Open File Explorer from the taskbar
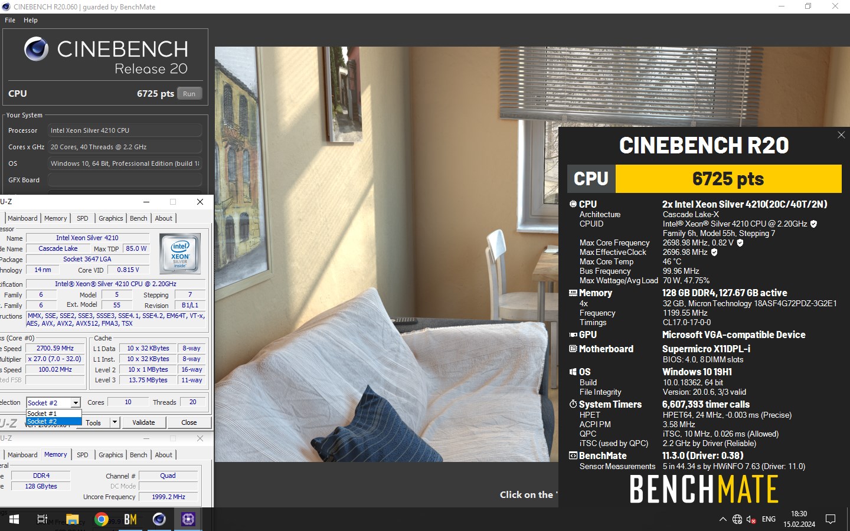Screen dimensions: 850x531 (72, 519)
